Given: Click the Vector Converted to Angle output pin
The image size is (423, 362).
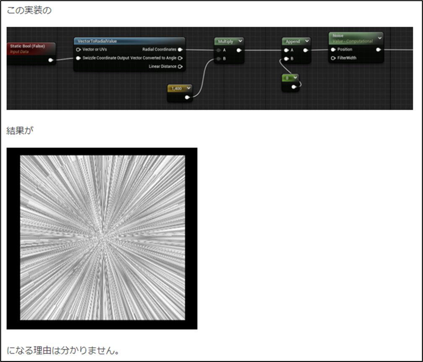Looking at the screenshot, I should [x=180, y=58].
